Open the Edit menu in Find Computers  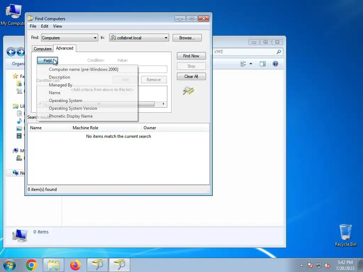tap(44, 26)
